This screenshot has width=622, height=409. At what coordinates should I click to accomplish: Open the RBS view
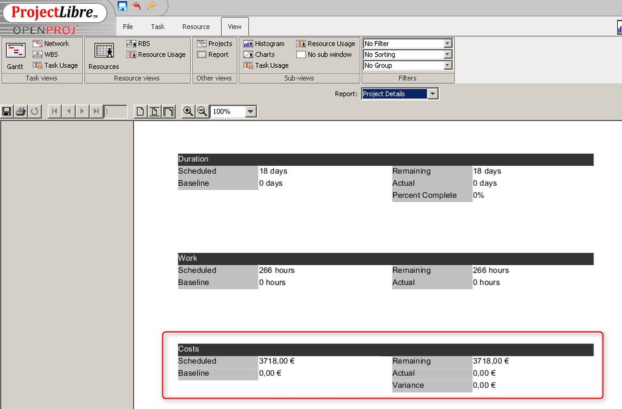pos(140,43)
